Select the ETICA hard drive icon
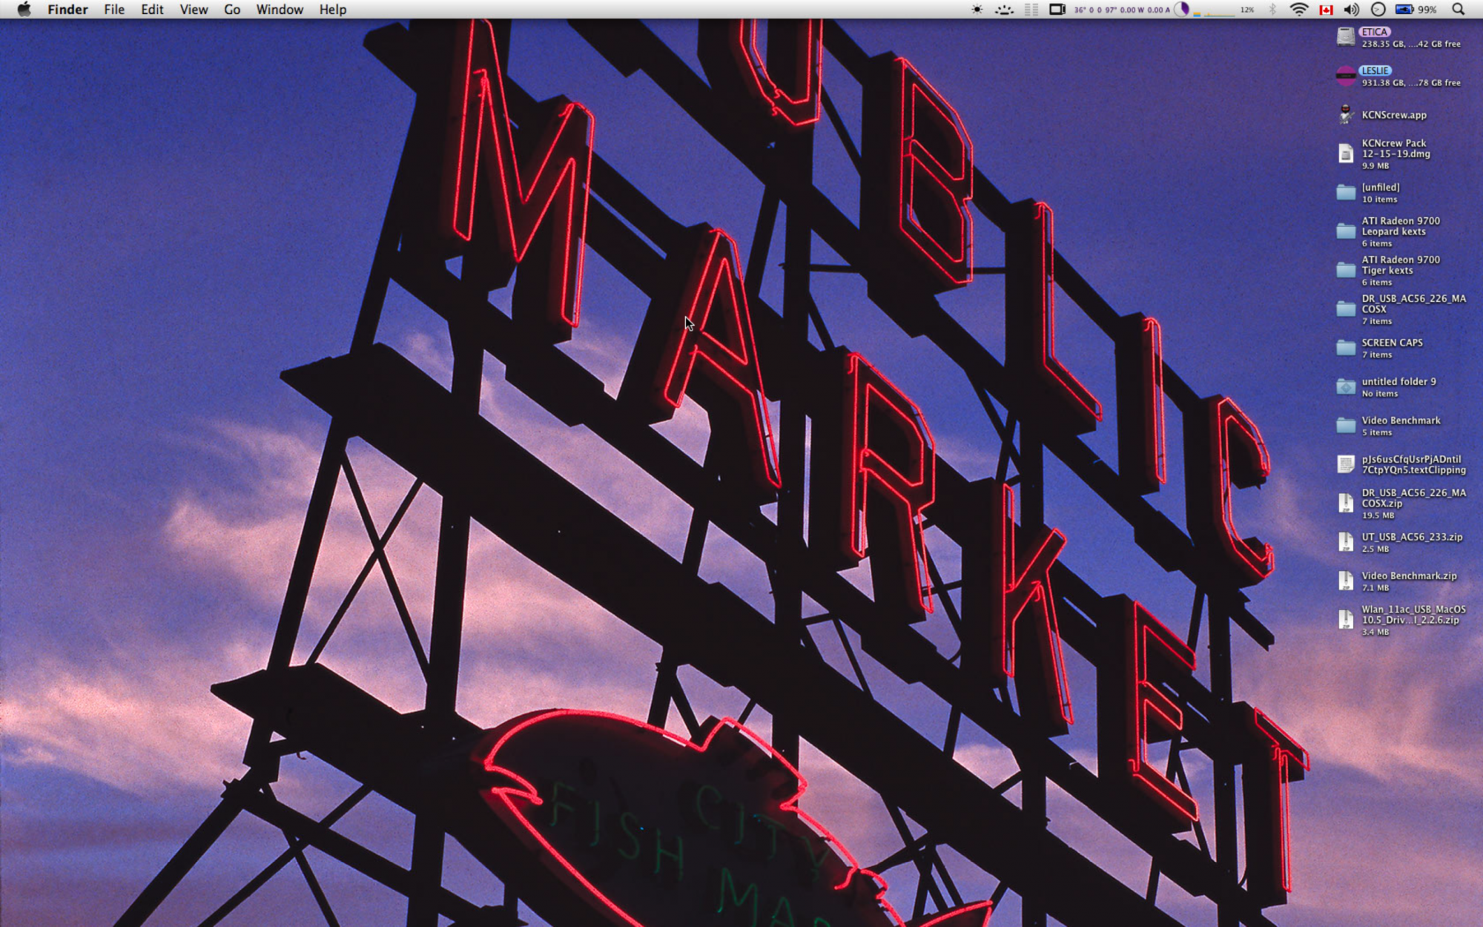 (1346, 37)
